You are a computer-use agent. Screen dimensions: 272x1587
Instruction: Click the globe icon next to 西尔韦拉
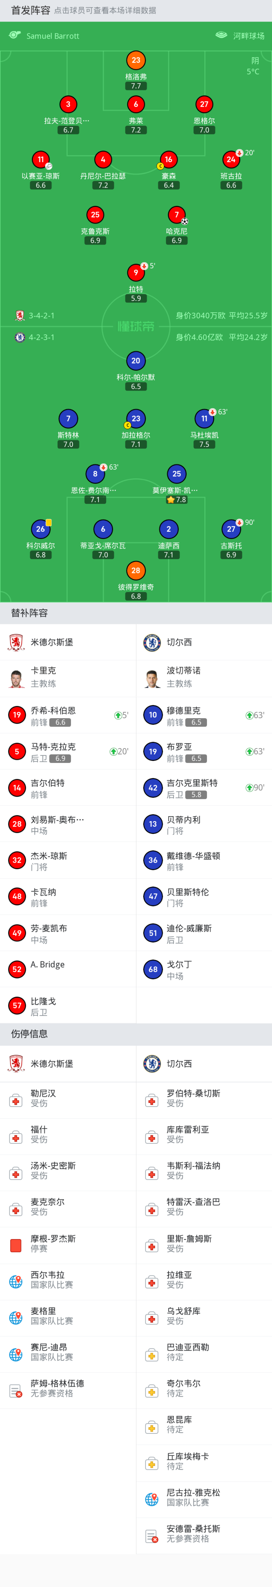pyautogui.click(x=16, y=1281)
